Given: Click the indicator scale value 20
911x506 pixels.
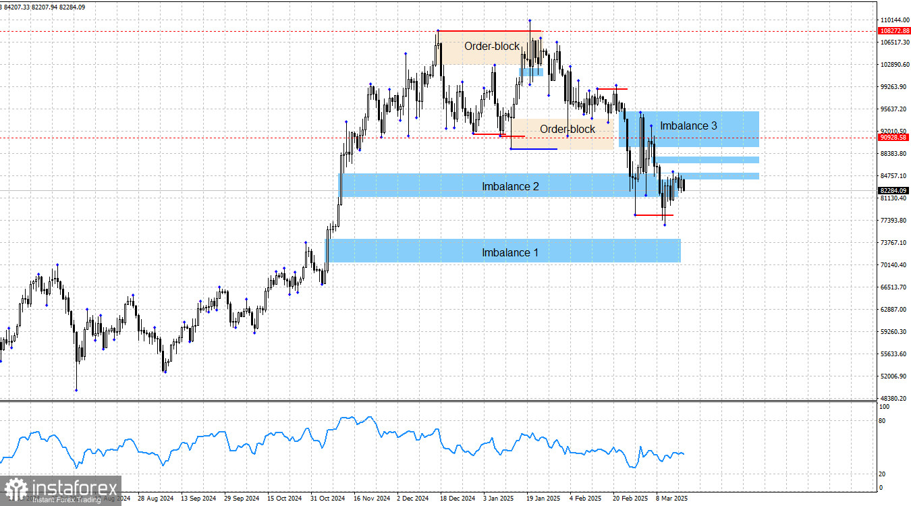Looking at the screenshot, I should click(882, 474).
